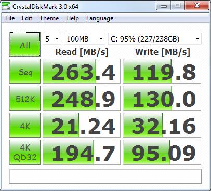Open the Help menu
This screenshot has height=191, width=211.
(x=72, y=18)
